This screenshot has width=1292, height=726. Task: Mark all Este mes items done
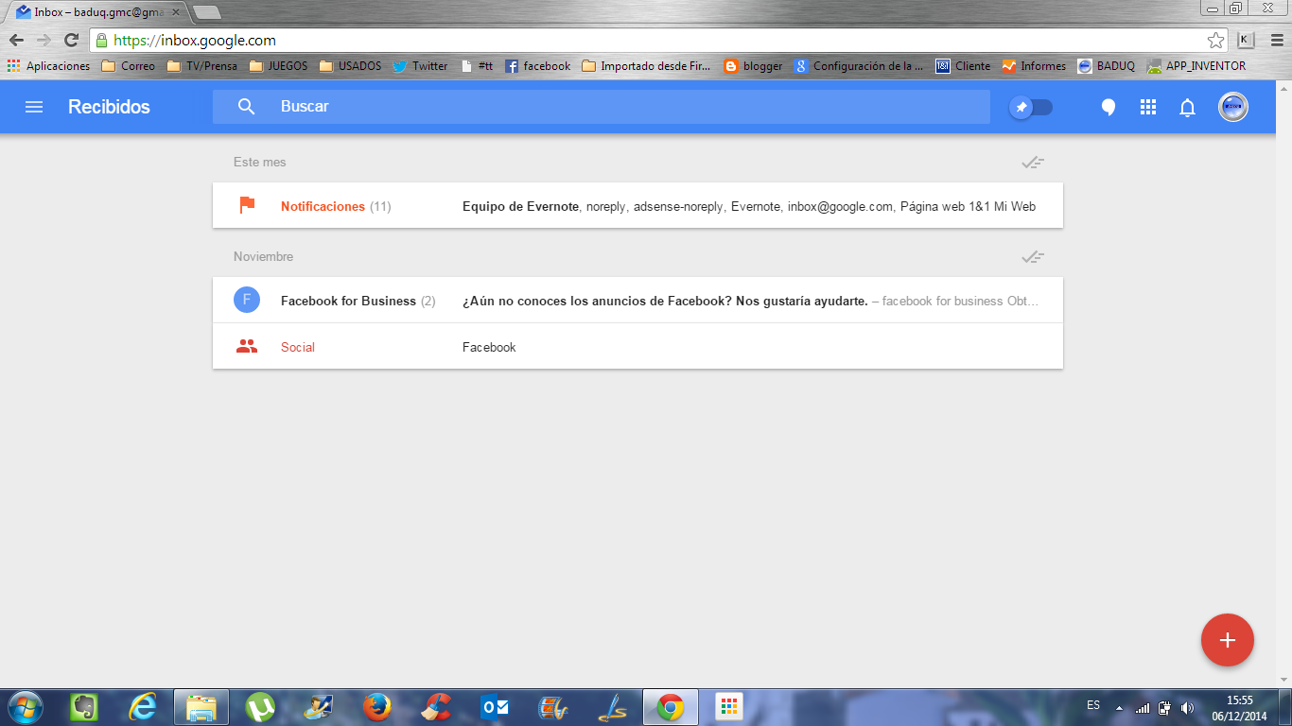pyautogui.click(x=1032, y=163)
